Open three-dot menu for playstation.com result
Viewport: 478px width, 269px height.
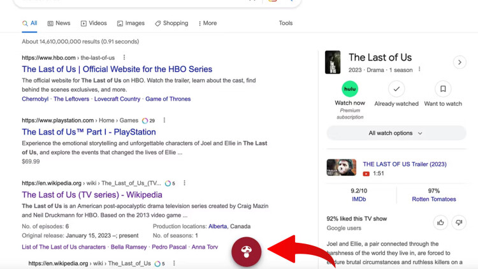164,120
